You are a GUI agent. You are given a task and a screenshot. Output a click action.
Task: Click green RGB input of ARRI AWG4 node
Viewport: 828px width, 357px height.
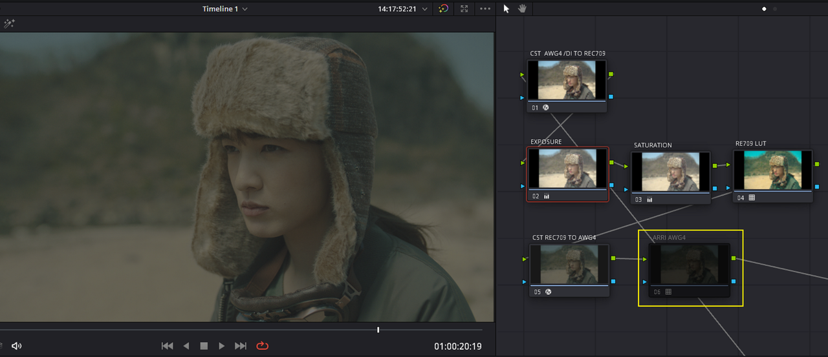pyautogui.click(x=644, y=259)
